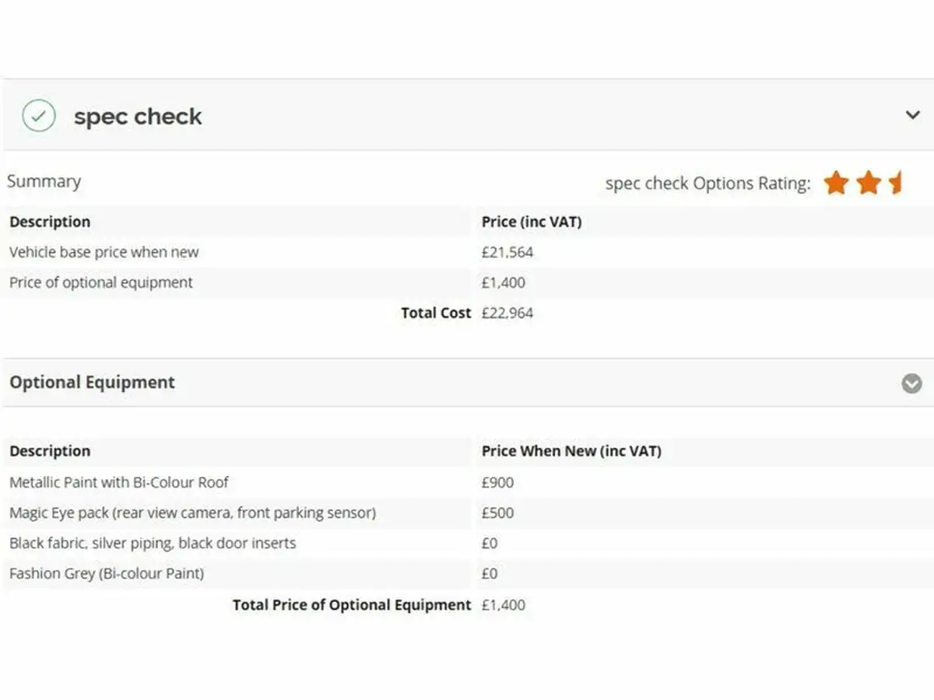Click Description header in Optional Equipment table
Image resolution: width=934 pixels, height=700 pixels.
point(50,451)
